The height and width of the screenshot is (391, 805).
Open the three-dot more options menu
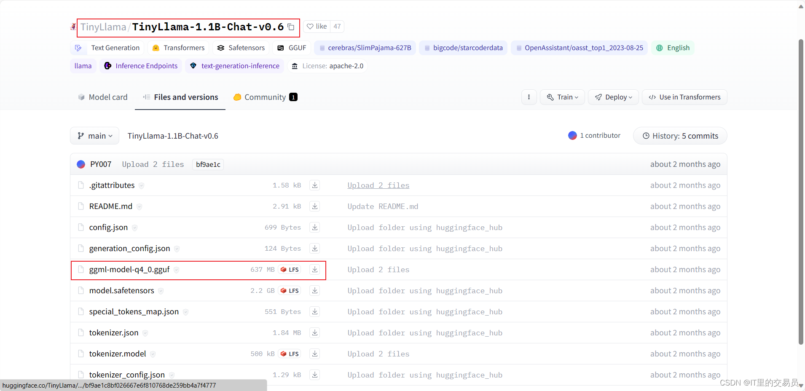tap(529, 97)
